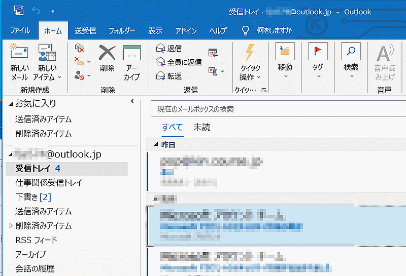Open the Help (ヘルプ) tab
Screen dimensions: 406x276
218,31
